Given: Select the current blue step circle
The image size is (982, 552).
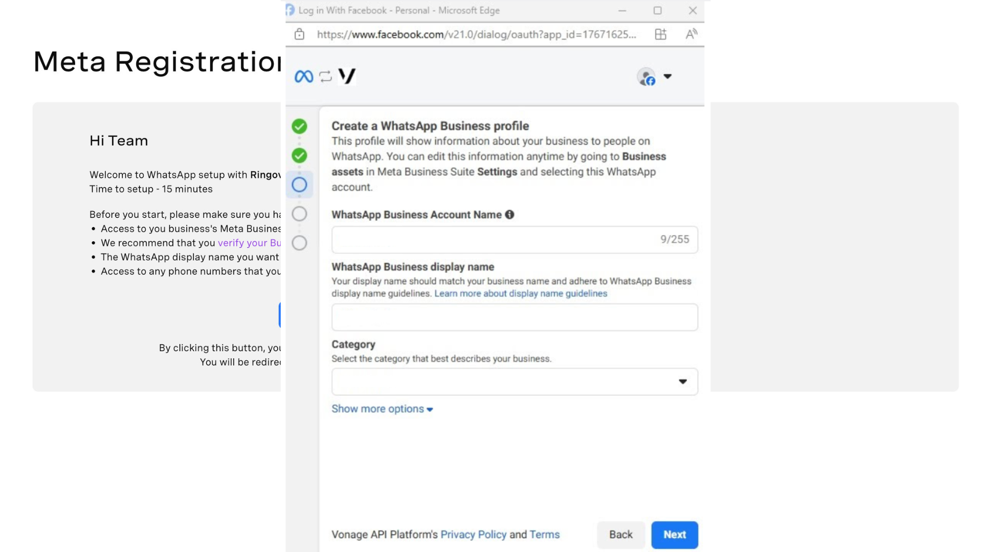Looking at the screenshot, I should point(299,185).
